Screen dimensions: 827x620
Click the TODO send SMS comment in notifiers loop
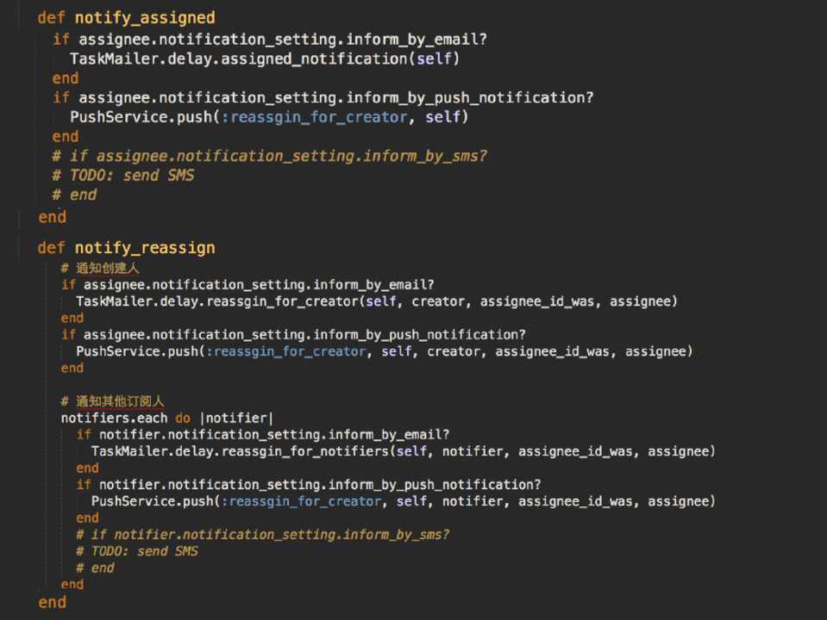[x=136, y=551]
